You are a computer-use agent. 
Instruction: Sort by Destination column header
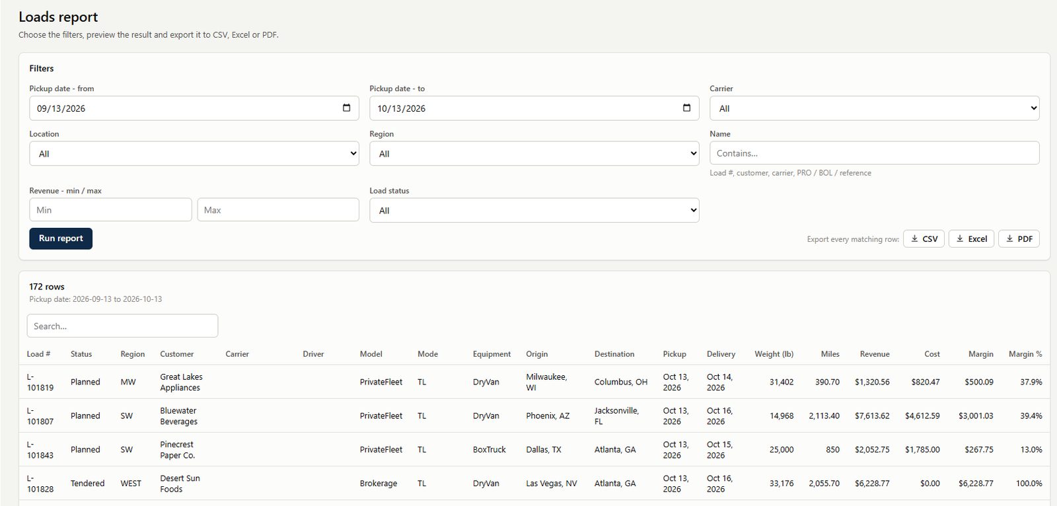click(614, 354)
